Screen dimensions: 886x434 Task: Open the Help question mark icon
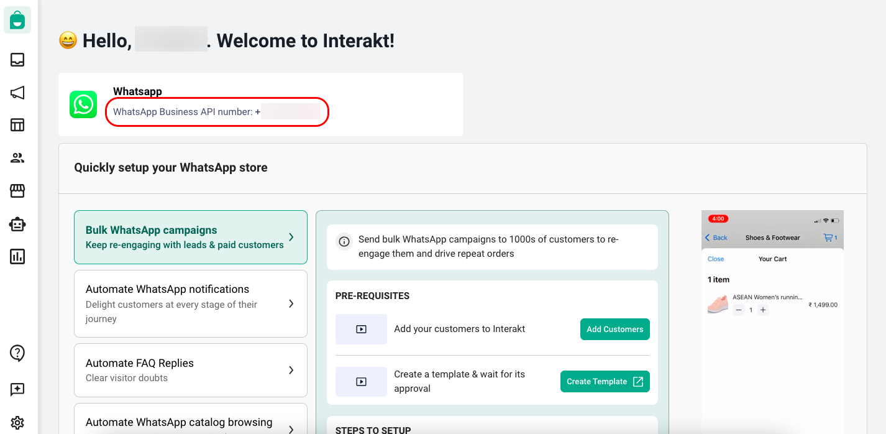pyautogui.click(x=17, y=353)
